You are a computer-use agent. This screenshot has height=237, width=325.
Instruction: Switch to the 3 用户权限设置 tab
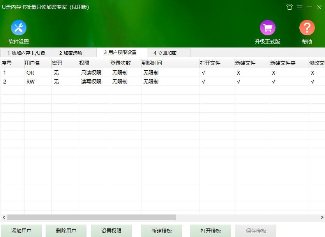tap(121, 52)
